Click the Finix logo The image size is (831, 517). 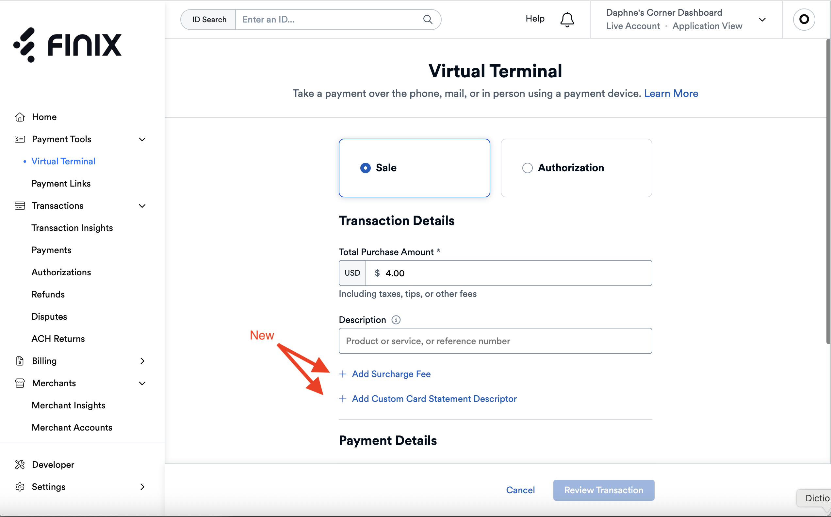(67, 45)
